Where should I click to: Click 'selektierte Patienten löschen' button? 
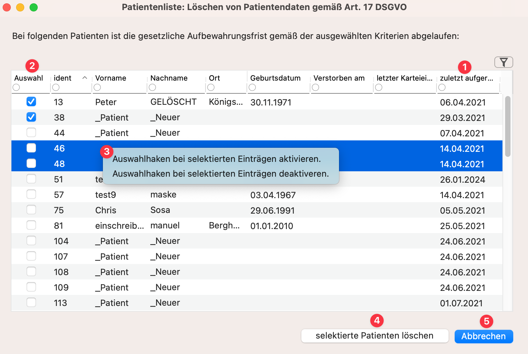pos(375,336)
